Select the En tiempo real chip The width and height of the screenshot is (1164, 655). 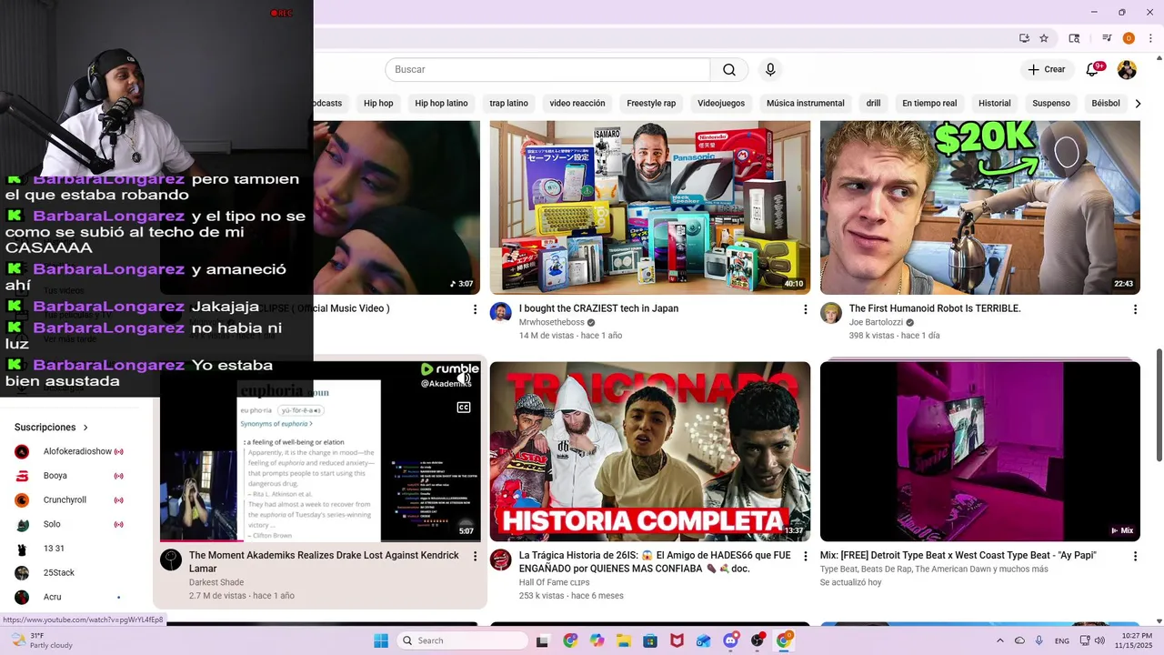point(929,104)
